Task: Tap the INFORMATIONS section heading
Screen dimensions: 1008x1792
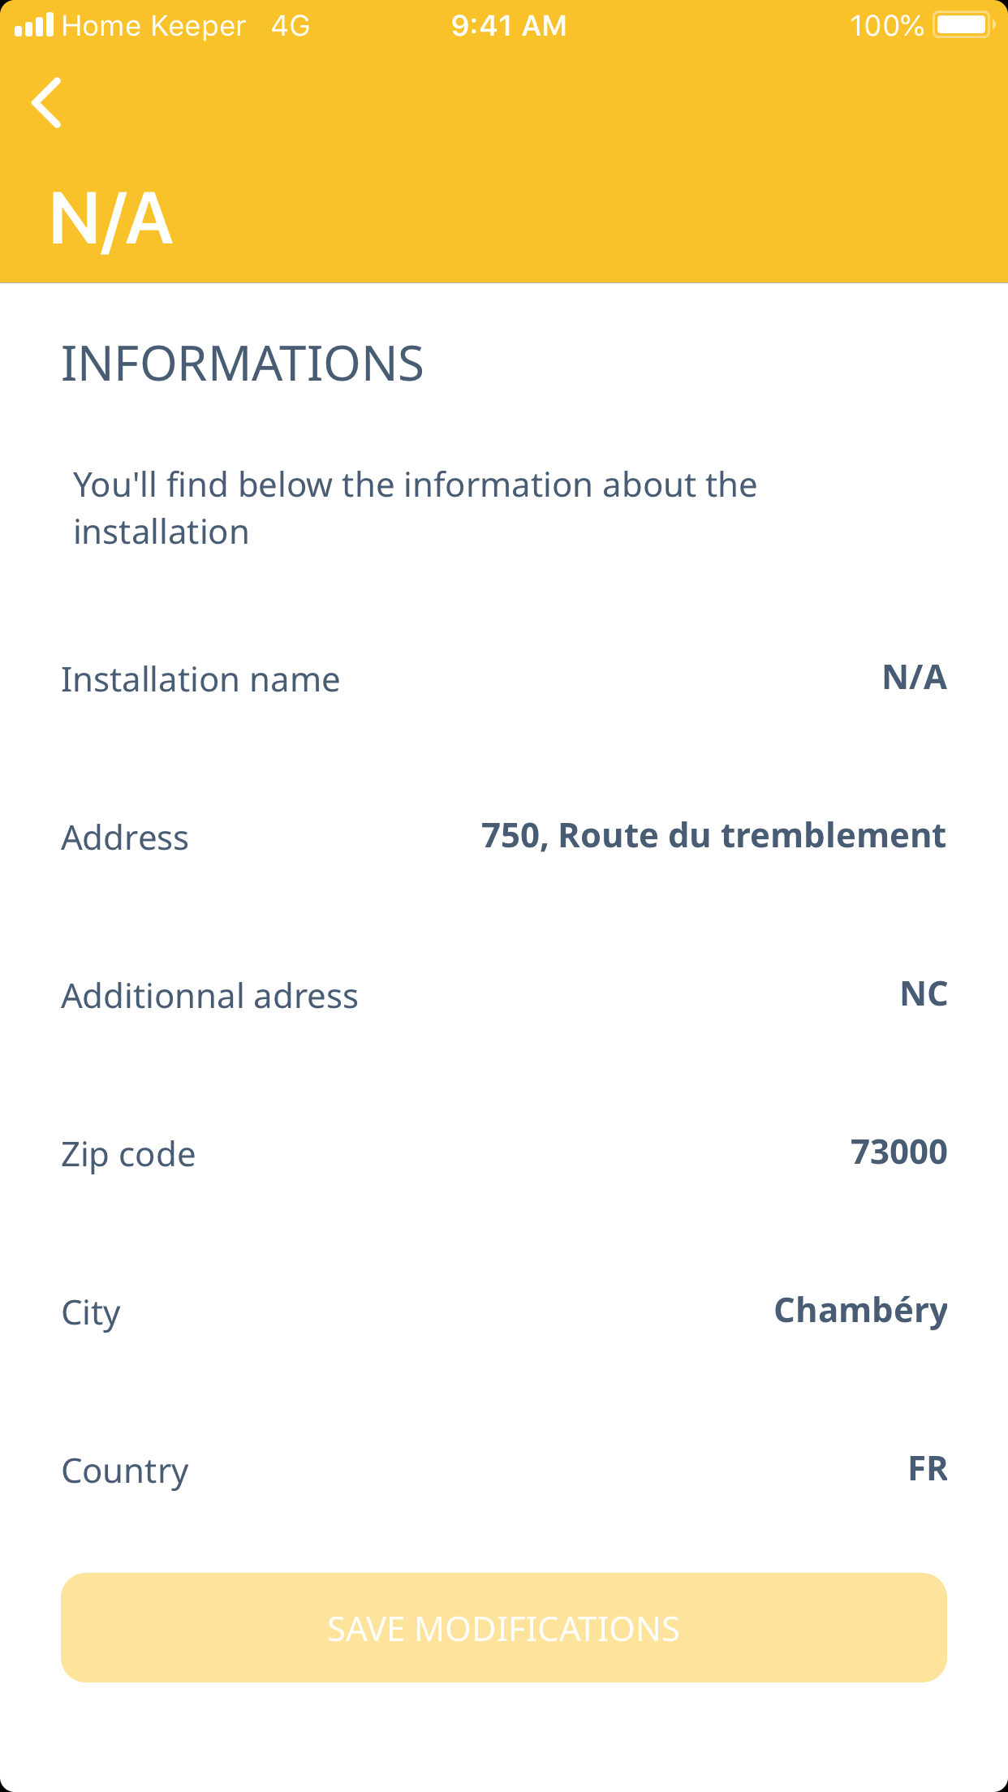Action: [242, 364]
